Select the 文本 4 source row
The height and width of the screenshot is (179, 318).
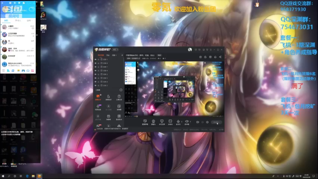click(x=109, y=71)
